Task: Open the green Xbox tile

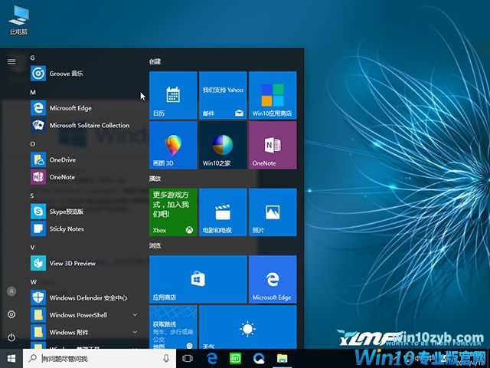Action: tap(173, 212)
